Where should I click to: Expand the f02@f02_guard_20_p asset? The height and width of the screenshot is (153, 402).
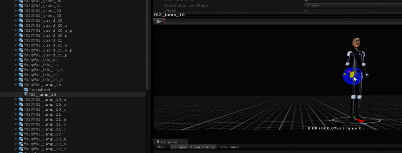tap(16, 35)
